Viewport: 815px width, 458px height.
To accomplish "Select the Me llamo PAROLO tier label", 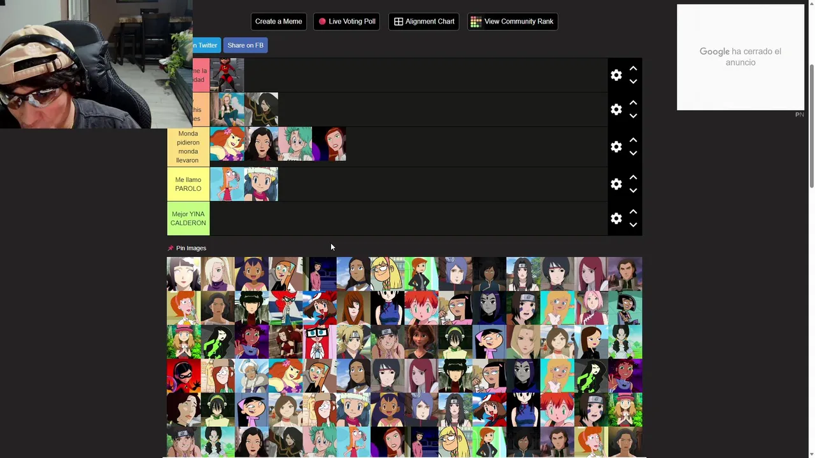I will pyautogui.click(x=188, y=184).
